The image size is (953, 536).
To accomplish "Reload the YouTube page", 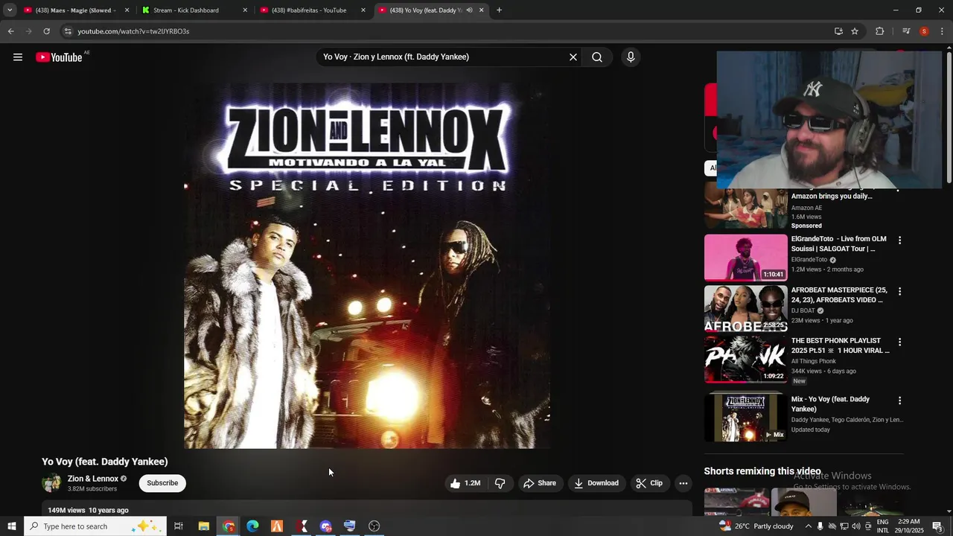I will [46, 31].
